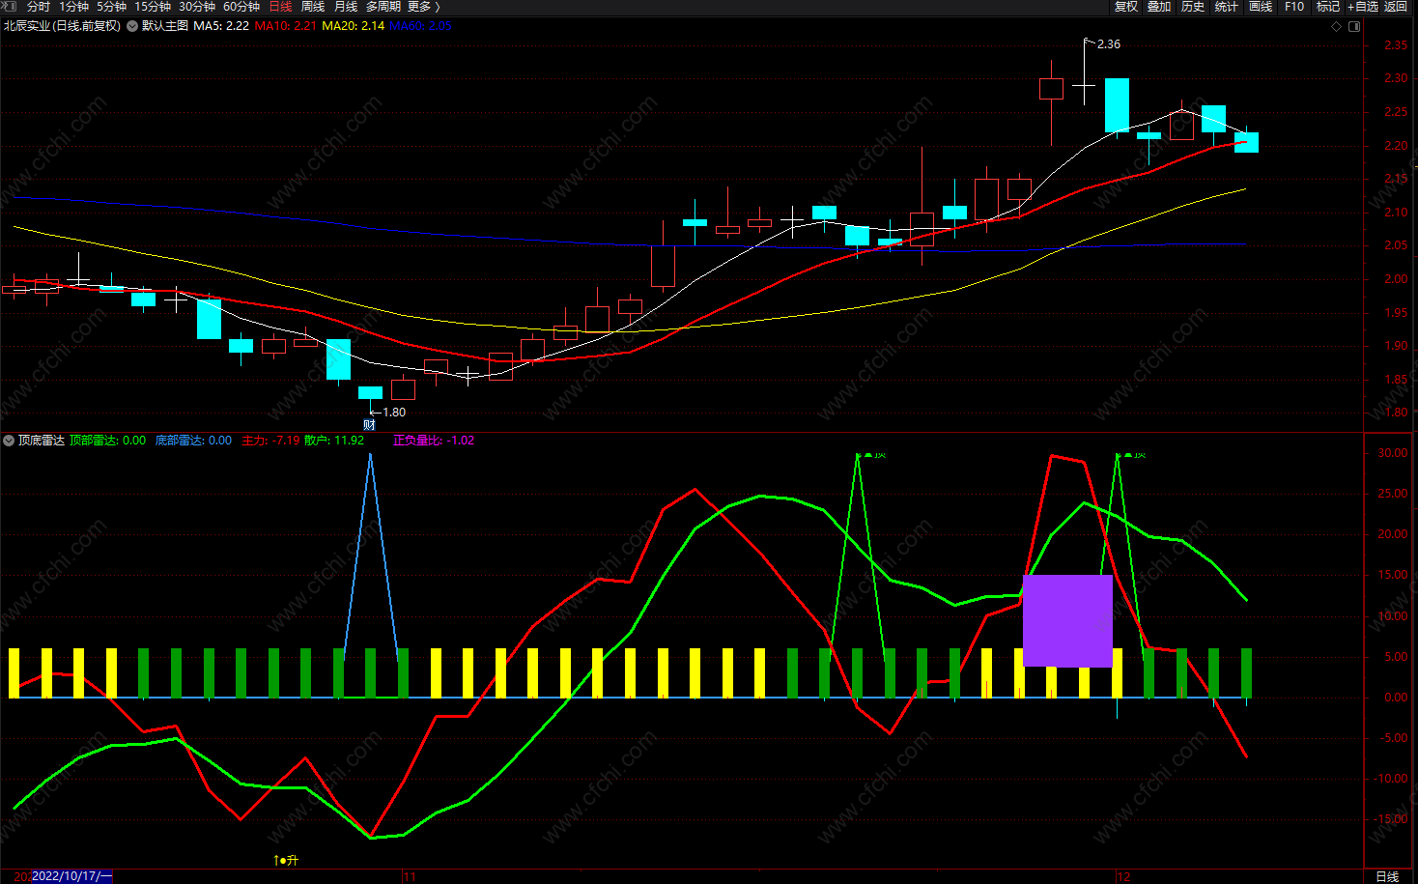This screenshot has width=1418, height=884.
Task: Click the MA10: 2.21 indicator label
Action: pyautogui.click(x=285, y=26)
